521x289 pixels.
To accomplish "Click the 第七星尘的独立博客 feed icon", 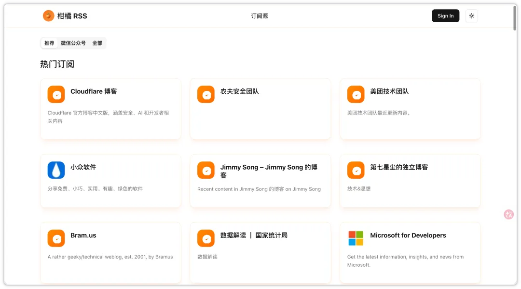I will [356, 170].
